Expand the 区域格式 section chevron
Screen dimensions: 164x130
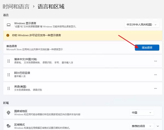[x=158, y=126]
